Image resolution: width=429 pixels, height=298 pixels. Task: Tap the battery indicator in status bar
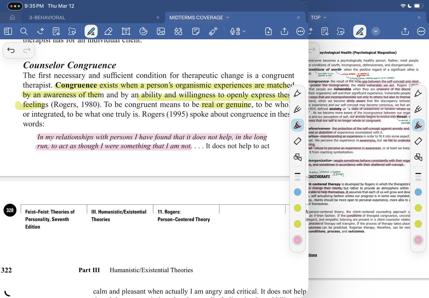(418, 6)
